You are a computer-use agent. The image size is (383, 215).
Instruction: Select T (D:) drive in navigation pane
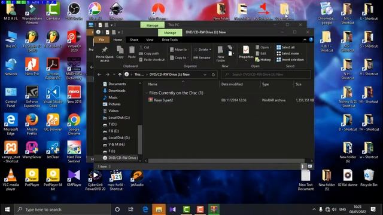110,124
